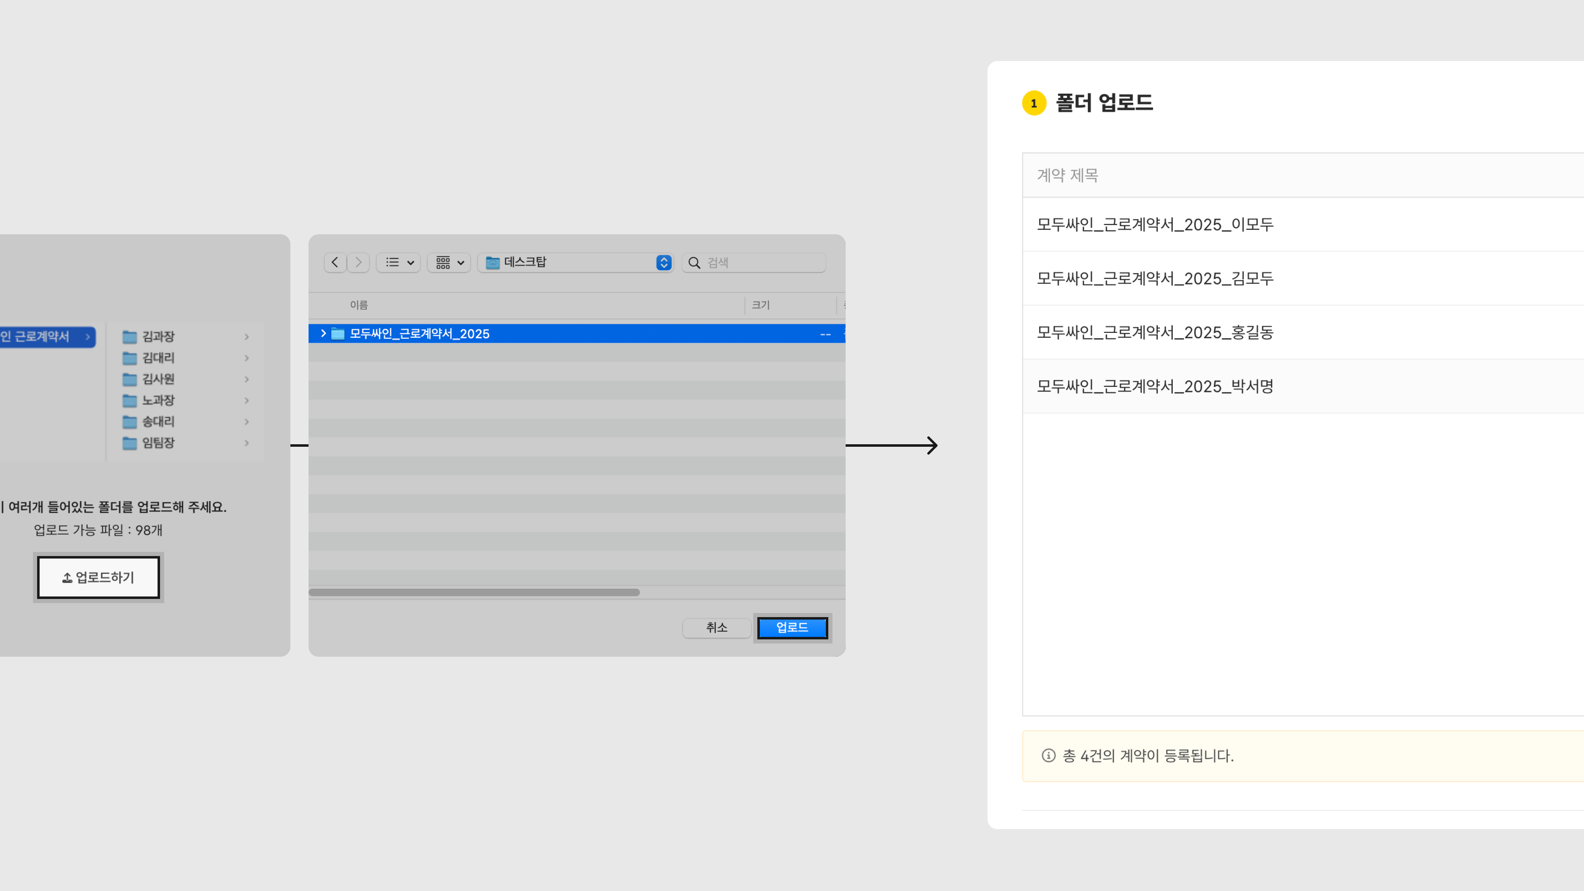Open the 데스크탑 location popup selector
Image resolution: width=1584 pixels, height=891 pixels.
576,263
